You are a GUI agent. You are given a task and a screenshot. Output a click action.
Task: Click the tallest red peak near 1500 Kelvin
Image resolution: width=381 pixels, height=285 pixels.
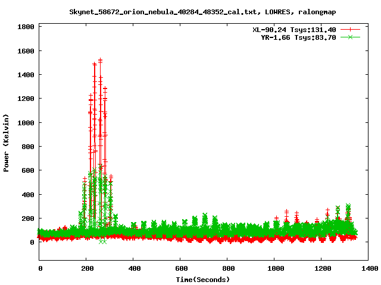pyautogui.click(x=100, y=61)
